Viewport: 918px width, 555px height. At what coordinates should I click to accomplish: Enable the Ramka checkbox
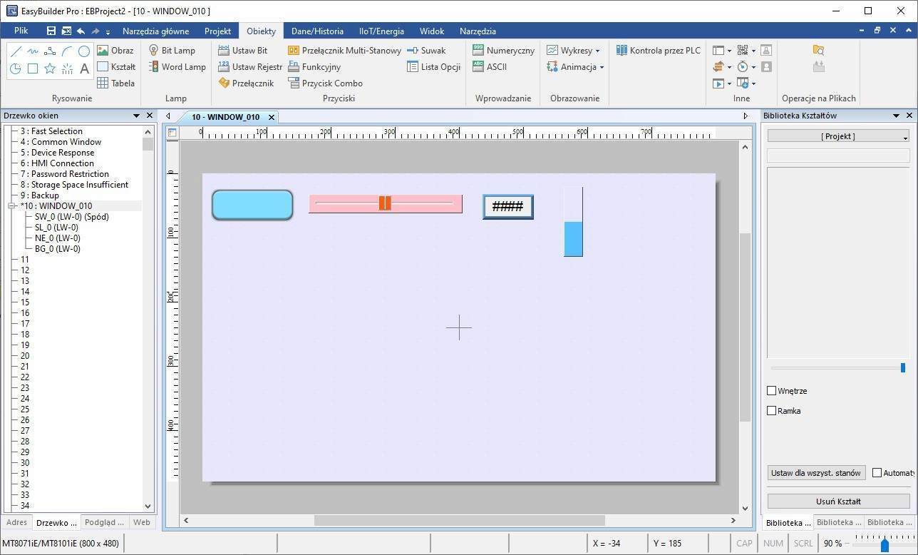point(771,411)
